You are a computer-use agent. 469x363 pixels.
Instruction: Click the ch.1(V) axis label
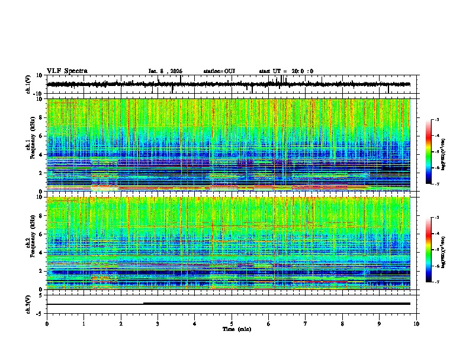click(x=28, y=84)
